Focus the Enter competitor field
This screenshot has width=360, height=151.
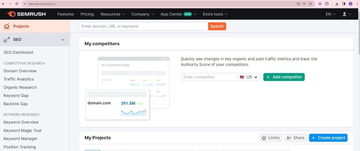coord(209,77)
